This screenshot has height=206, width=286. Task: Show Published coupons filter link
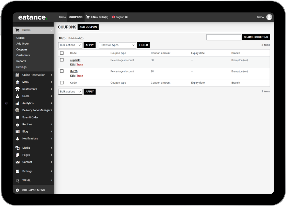(76, 38)
